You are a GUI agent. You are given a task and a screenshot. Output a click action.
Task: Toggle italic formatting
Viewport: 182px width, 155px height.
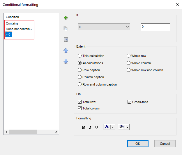pos(90,128)
